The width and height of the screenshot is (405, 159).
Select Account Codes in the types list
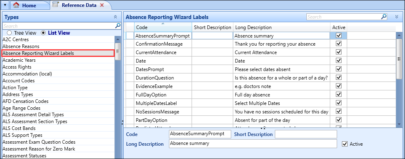tap(58, 80)
